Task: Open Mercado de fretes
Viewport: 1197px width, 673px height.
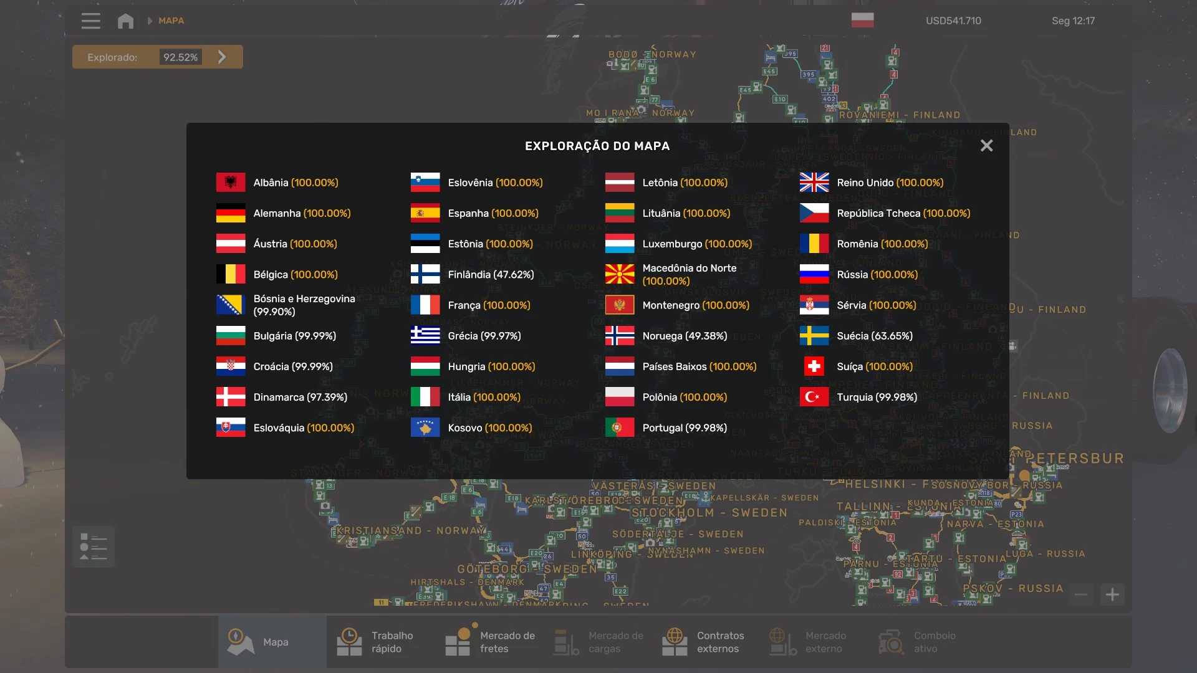Action: coord(491,642)
